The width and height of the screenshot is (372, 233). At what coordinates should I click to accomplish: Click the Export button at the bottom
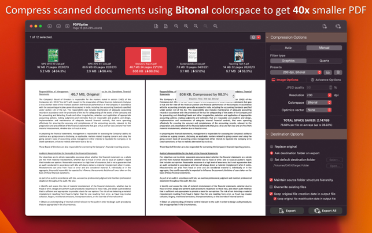(287, 210)
